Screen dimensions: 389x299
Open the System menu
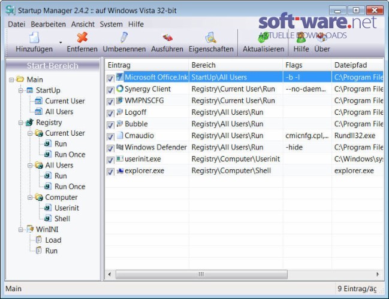click(x=111, y=25)
